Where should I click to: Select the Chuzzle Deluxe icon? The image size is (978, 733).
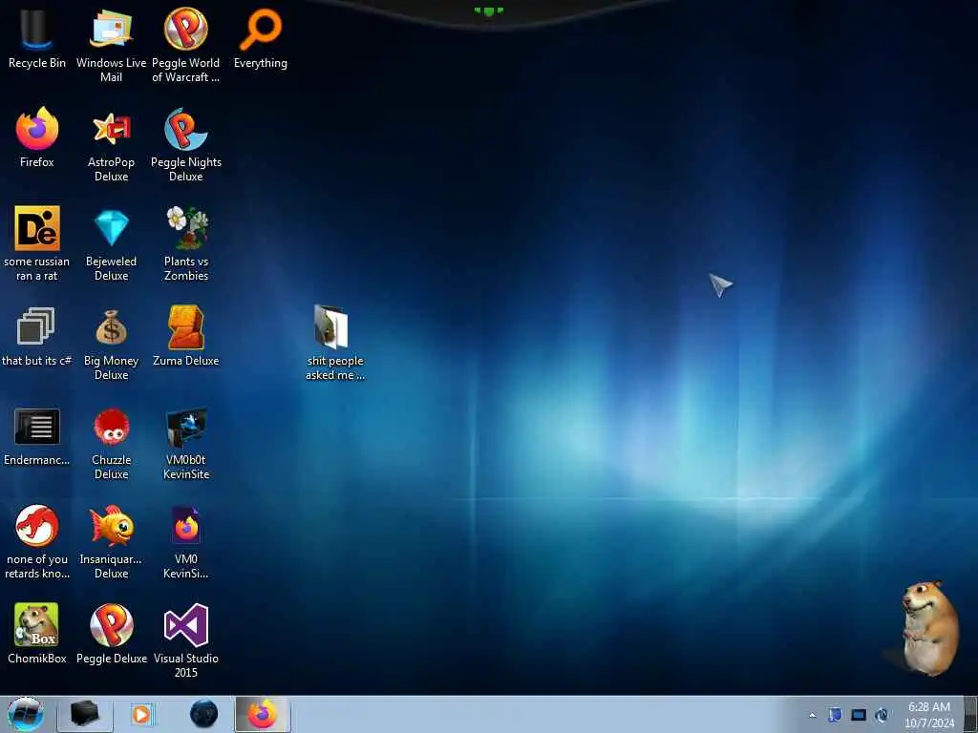pos(111,443)
